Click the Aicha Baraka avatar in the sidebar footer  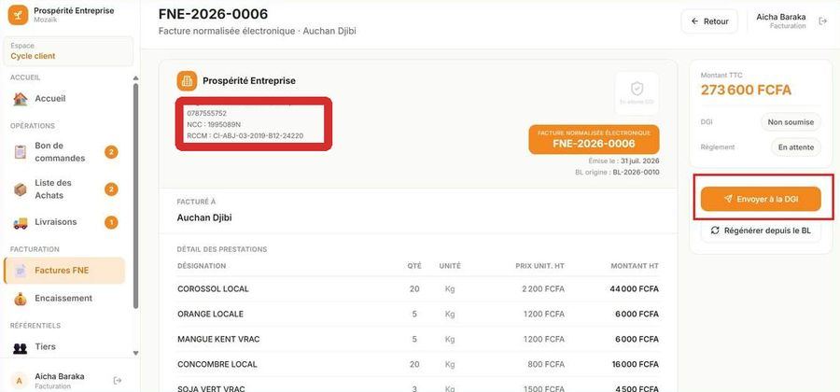tap(20, 380)
